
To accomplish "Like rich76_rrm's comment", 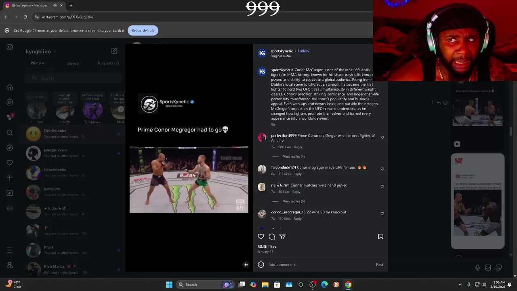I will tap(382, 187).
